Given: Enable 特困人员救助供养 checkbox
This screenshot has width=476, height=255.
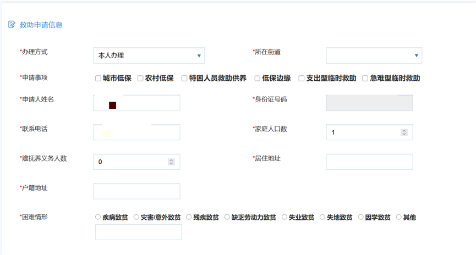Looking at the screenshot, I should point(184,79).
